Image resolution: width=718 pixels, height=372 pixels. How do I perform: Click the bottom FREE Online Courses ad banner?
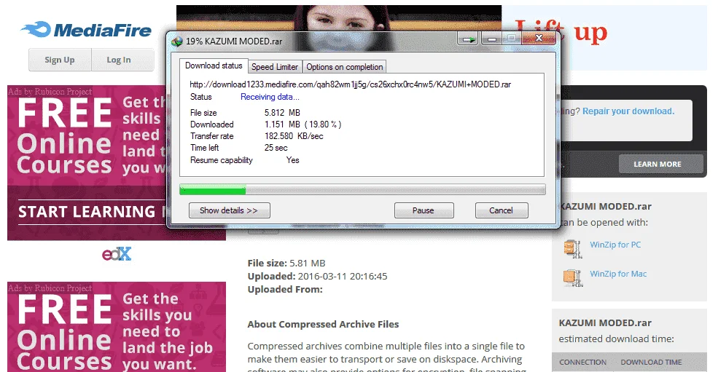point(117,327)
